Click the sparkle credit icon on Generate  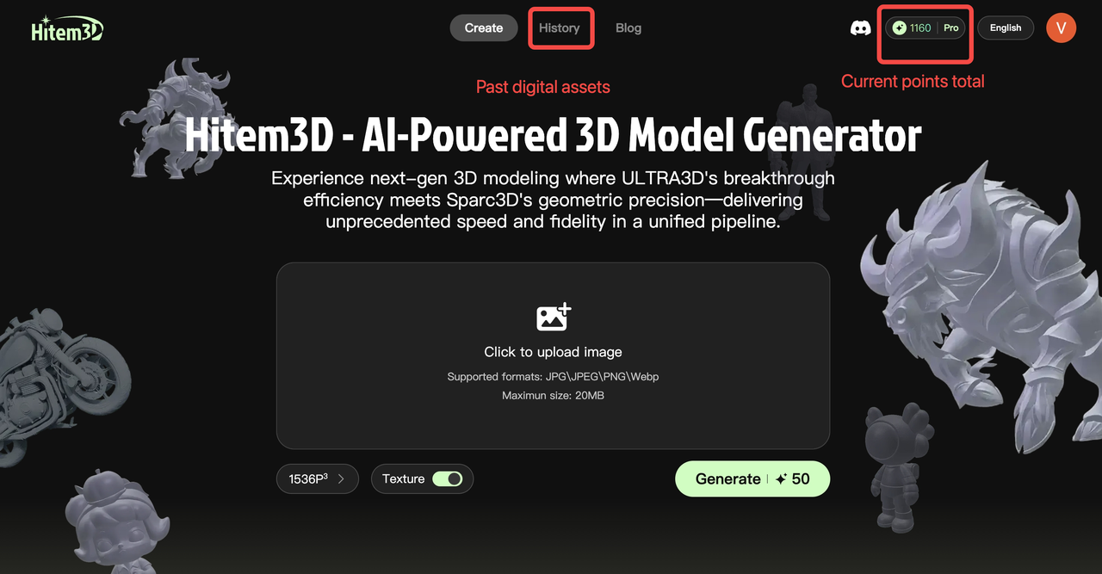pyautogui.click(x=781, y=479)
